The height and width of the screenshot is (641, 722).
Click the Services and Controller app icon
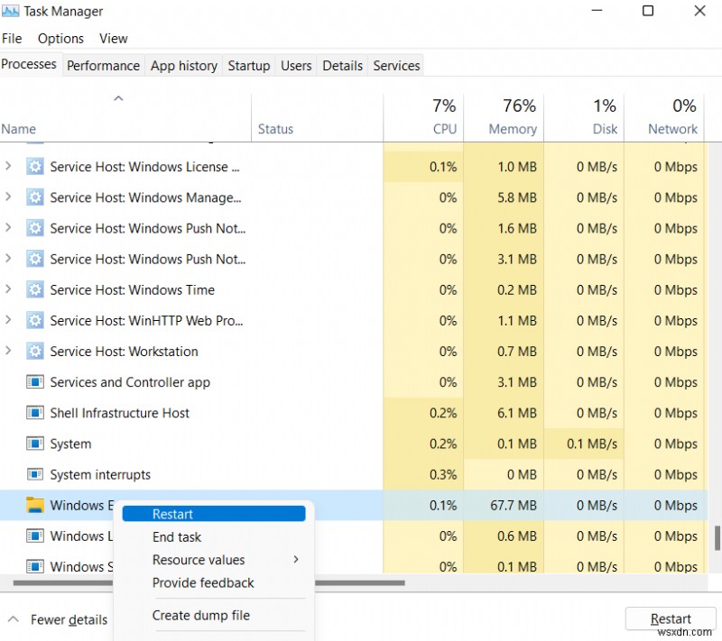pos(33,382)
